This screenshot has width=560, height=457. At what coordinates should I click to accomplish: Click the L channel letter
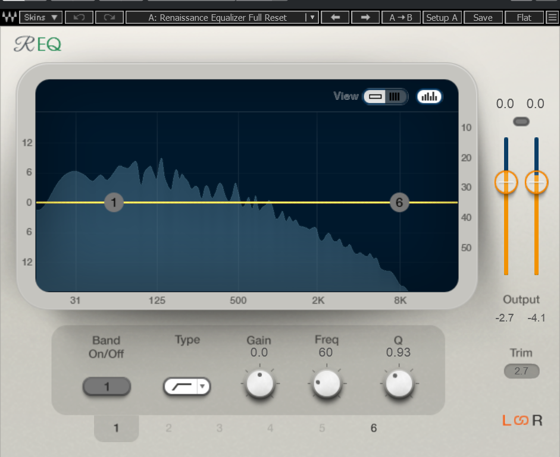[507, 421]
